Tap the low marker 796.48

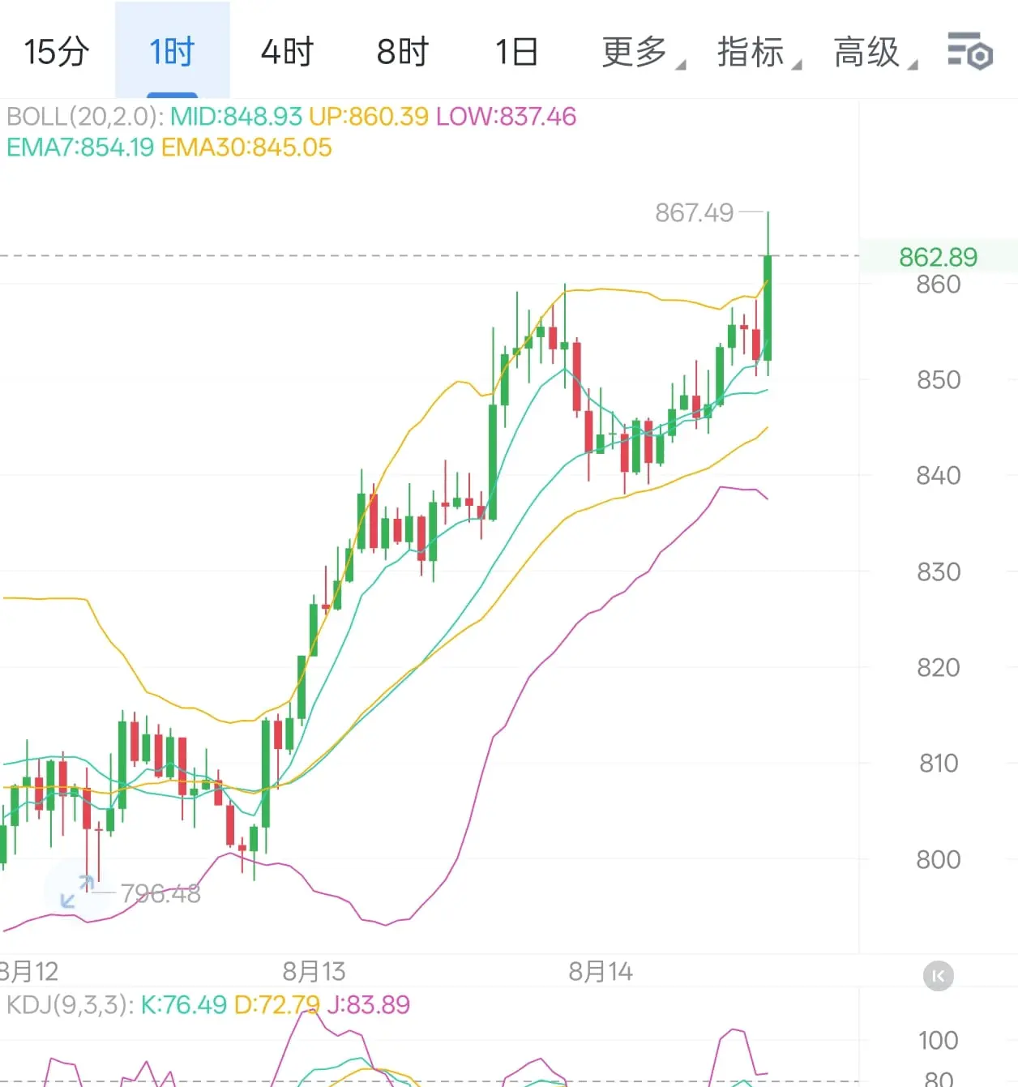[160, 893]
